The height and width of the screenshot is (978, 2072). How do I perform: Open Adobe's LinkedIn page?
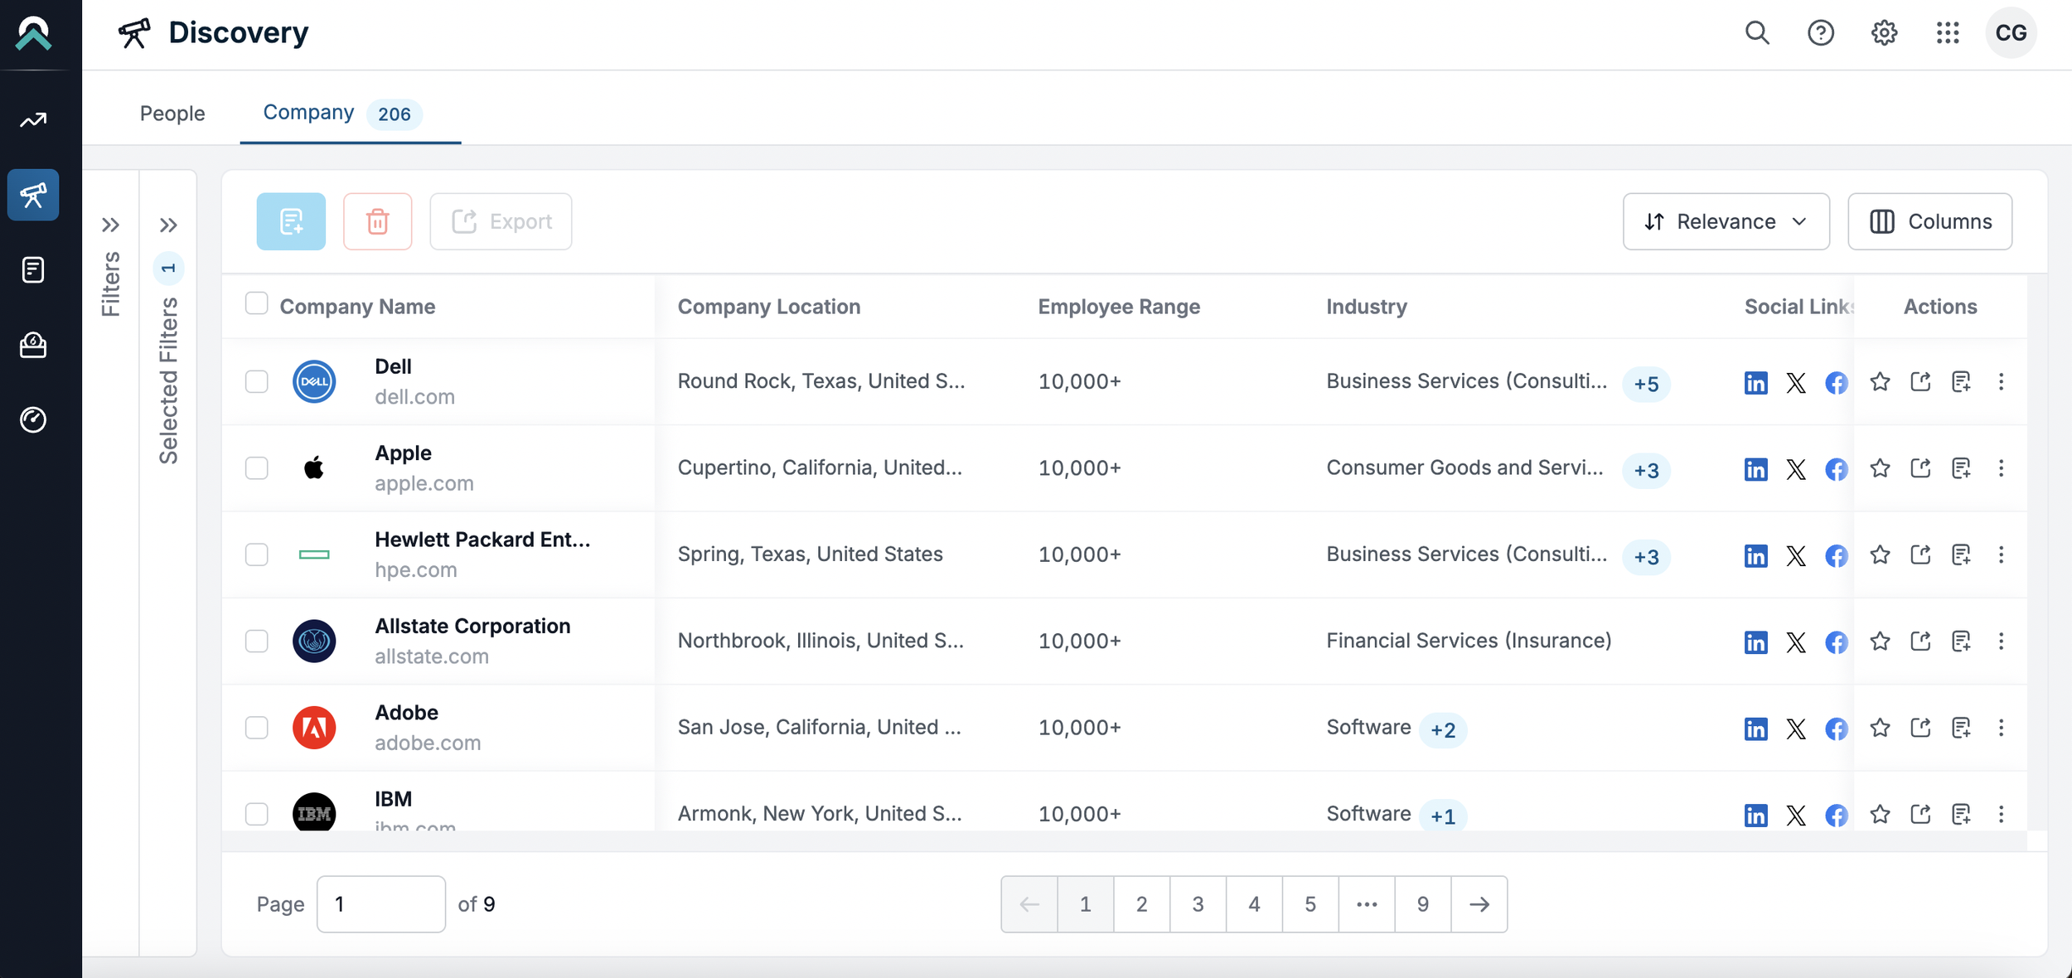tap(1755, 729)
